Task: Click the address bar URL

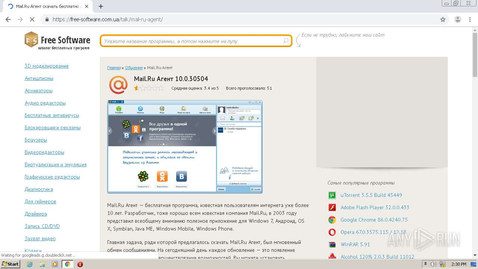Action: pyautogui.click(x=108, y=19)
